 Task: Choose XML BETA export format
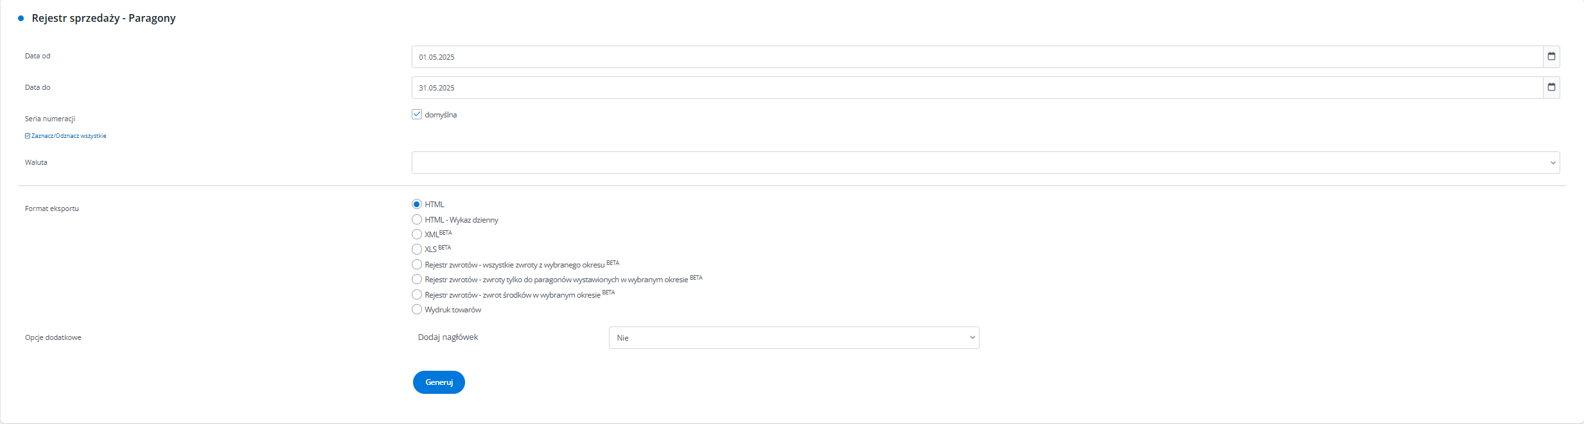[x=417, y=234]
